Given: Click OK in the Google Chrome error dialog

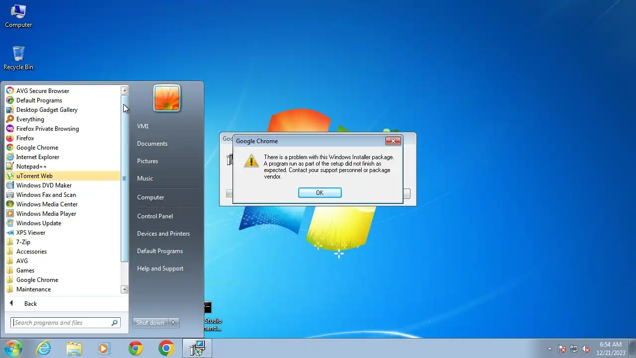Looking at the screenshot, I should (320, 193).
